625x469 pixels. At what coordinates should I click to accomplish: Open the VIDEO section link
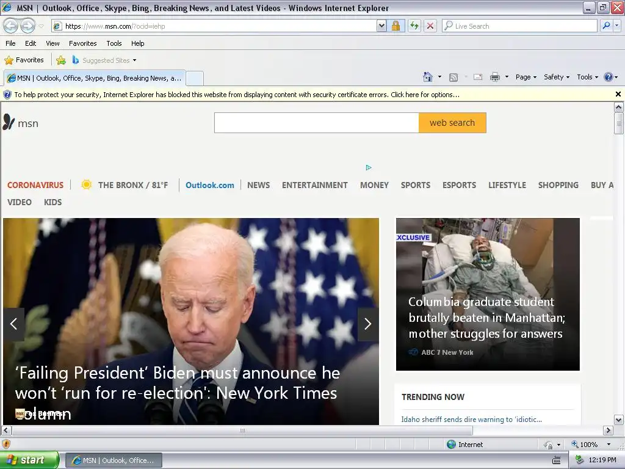point(19,202)
